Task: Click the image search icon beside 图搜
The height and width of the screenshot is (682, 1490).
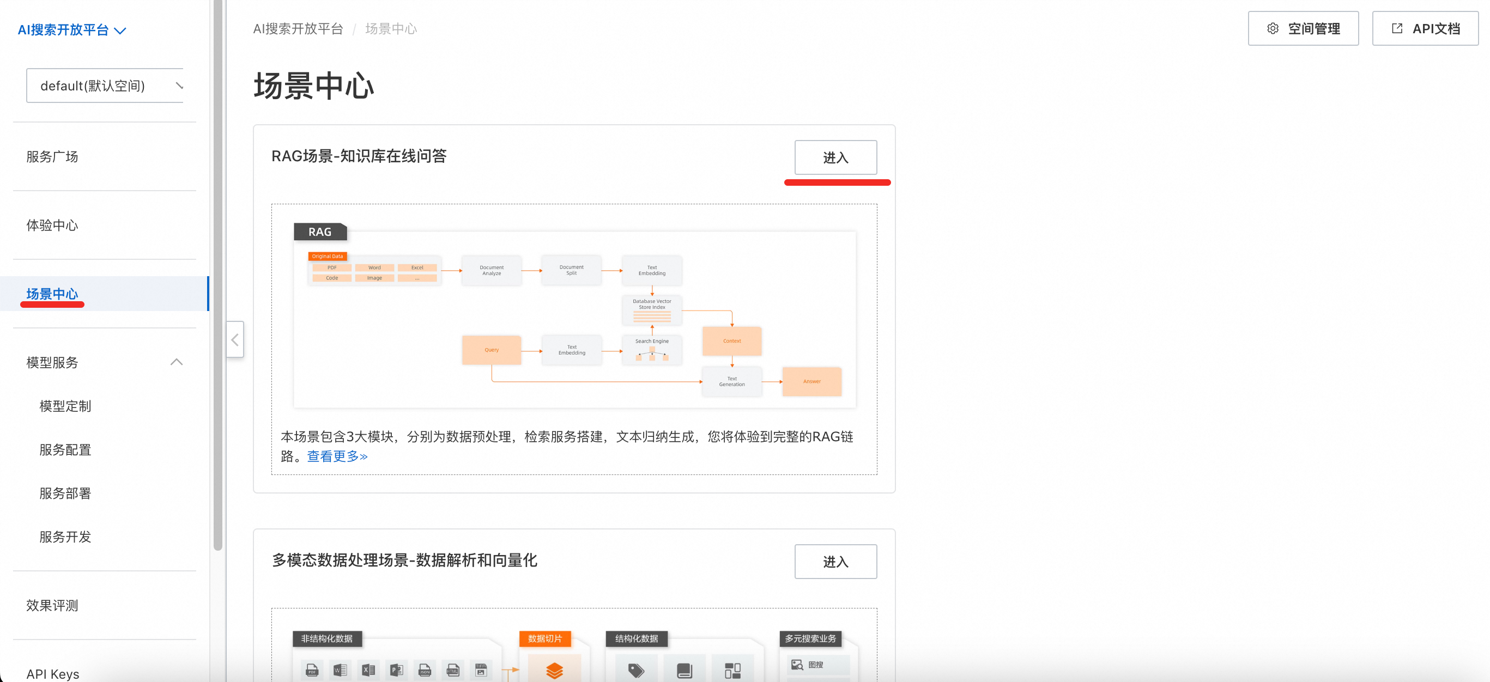Action: [797, 665]
